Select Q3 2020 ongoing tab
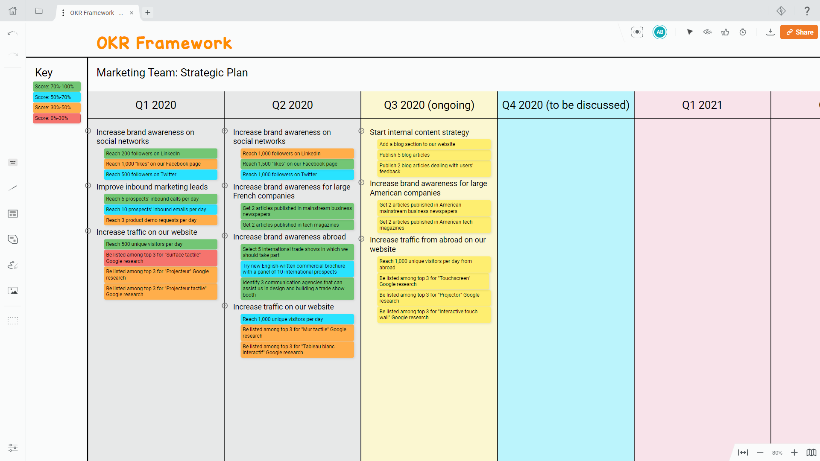820x461 pixels. point(429,105)
